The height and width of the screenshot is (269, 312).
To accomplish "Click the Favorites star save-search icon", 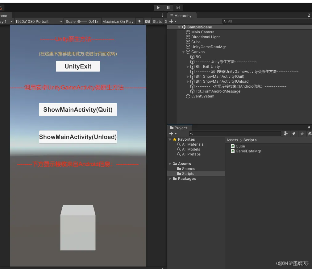I will 302,134.
